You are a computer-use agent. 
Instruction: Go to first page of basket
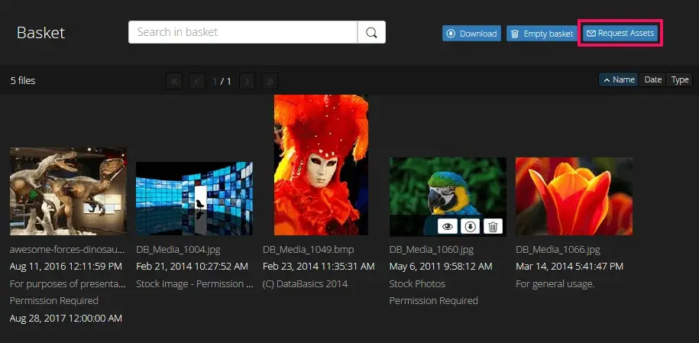tap(174, 80)
